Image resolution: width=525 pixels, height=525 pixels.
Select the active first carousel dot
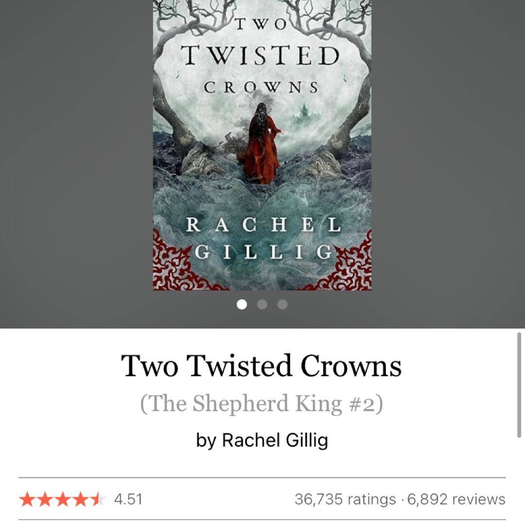coord(242,304)
